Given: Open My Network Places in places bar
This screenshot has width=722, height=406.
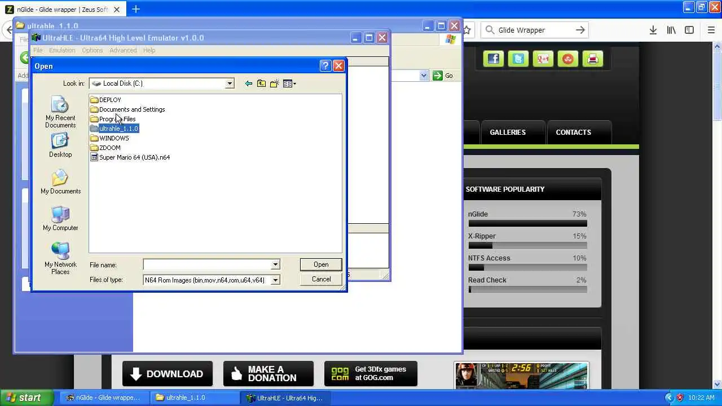Looking at the screenshot, I should (60, 259).
